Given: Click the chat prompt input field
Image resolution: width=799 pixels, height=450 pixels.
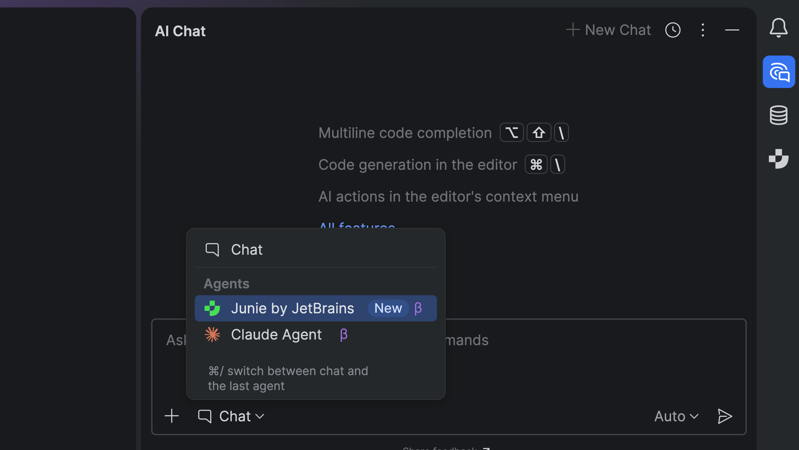Looking at the screenshot, I should (x=593, y=359).
